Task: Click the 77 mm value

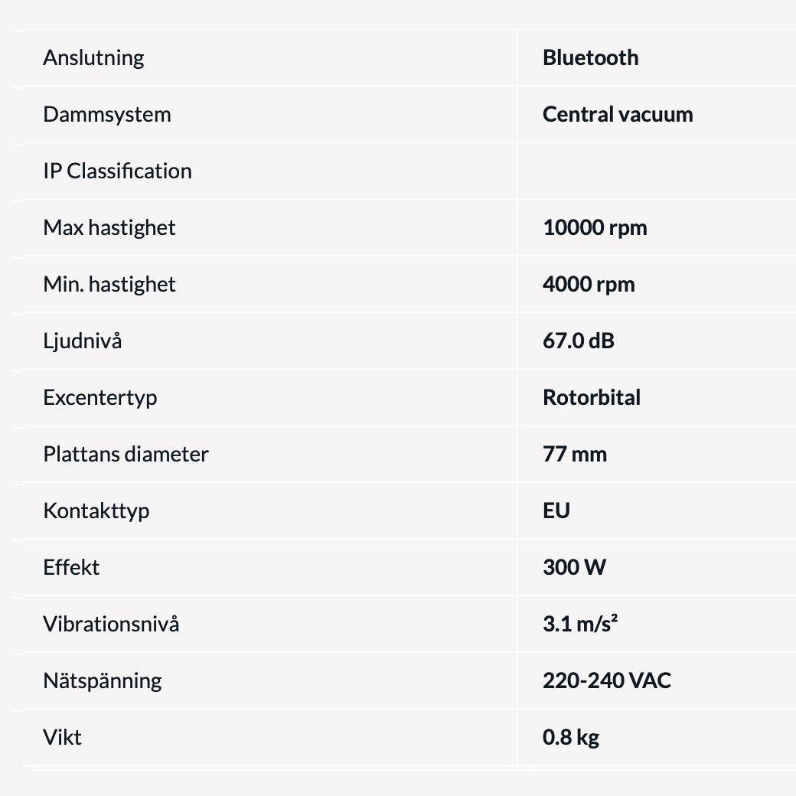Action: pyautogui.click(x=575, y=455)
